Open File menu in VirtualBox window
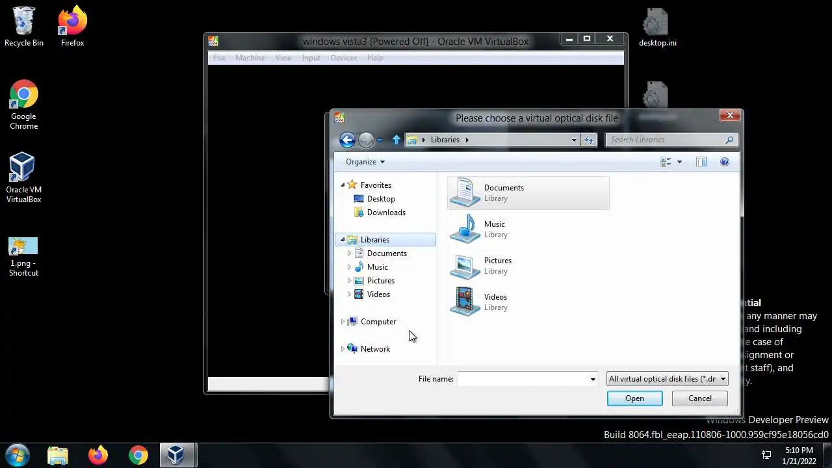This screenshot has height=468, width=832. click(219, 58)
